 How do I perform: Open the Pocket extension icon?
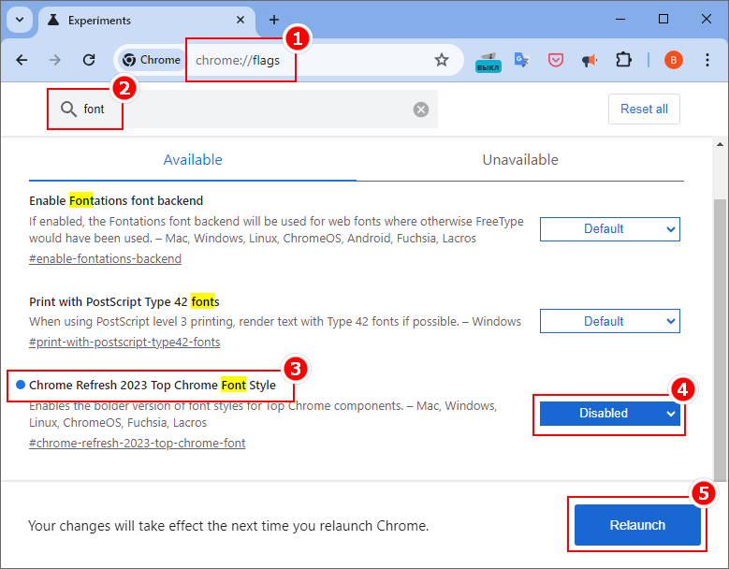click(x=556, y=60)
